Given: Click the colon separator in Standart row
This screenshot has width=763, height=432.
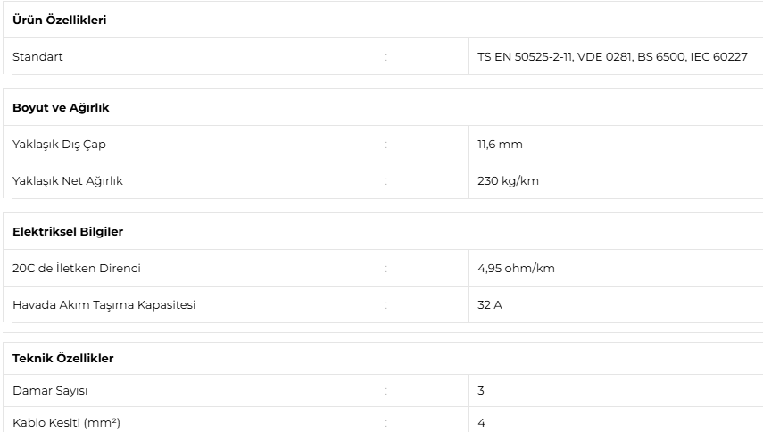Looking at the screenshot, I should (386, 57).
